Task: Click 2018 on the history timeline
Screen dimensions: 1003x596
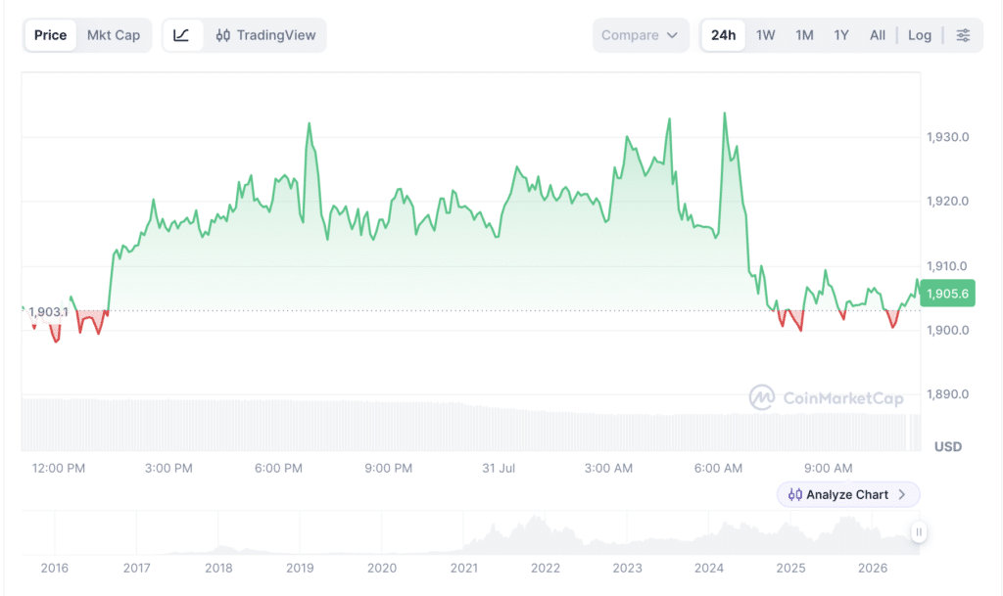Action: (218, 568)
